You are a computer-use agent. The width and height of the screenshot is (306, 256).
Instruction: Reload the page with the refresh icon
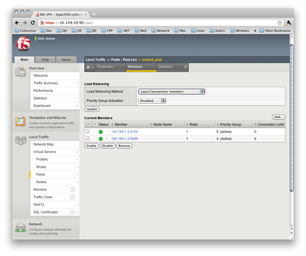tap(33, 23)
